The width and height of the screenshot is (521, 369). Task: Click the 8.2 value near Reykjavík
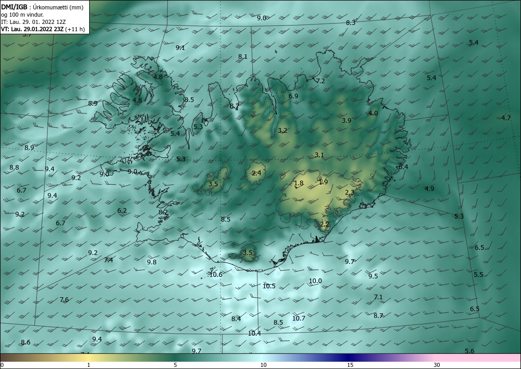tap(163, 212)
